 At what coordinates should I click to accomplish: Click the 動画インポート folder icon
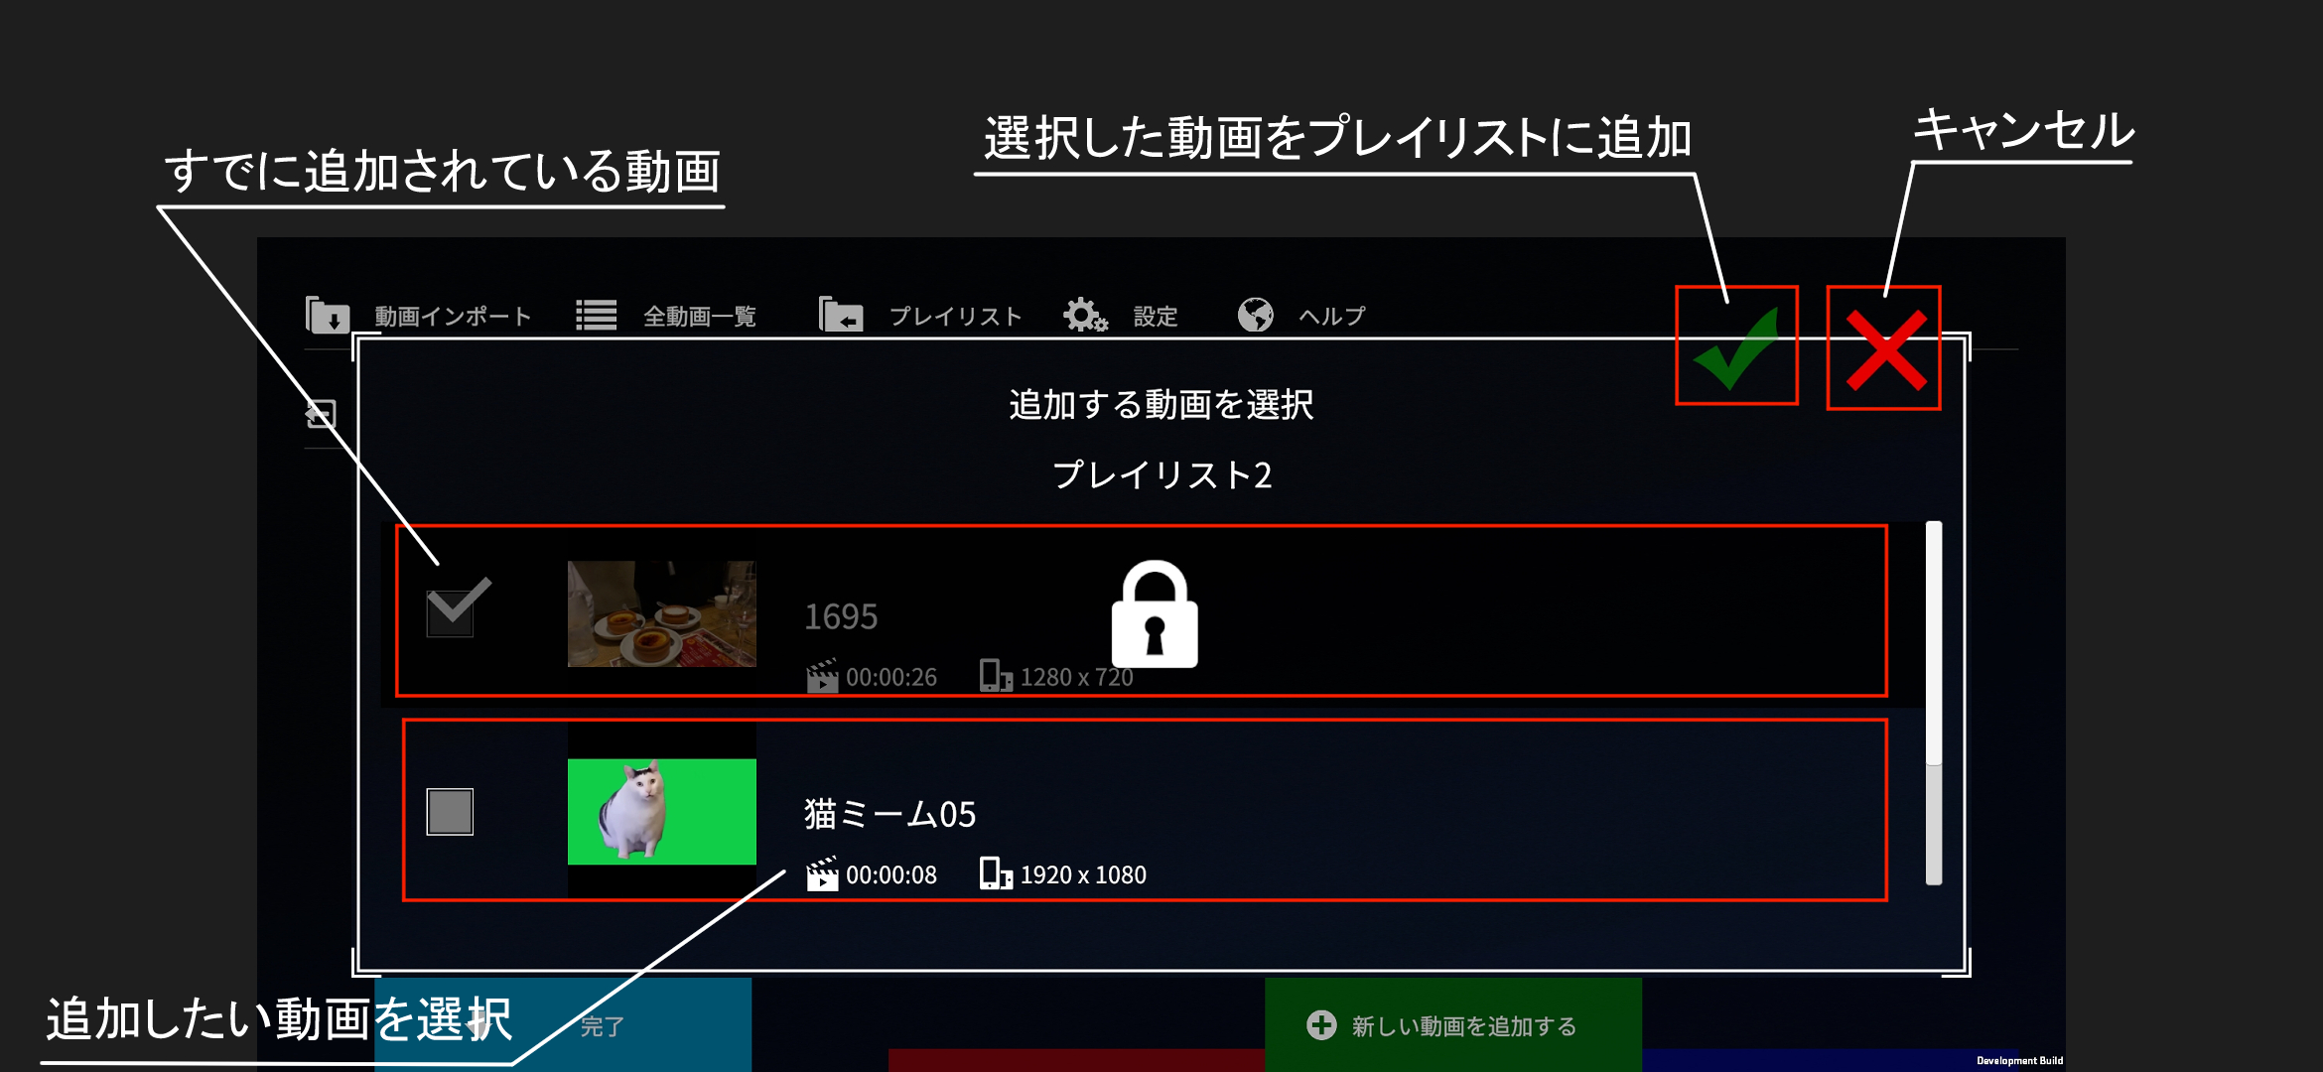point(328,315)
